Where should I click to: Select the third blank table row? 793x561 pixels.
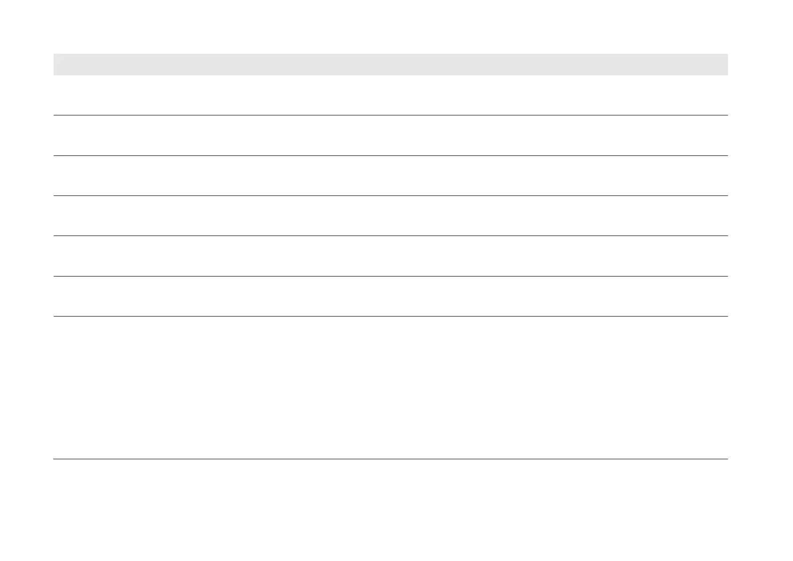coord(390,176)
